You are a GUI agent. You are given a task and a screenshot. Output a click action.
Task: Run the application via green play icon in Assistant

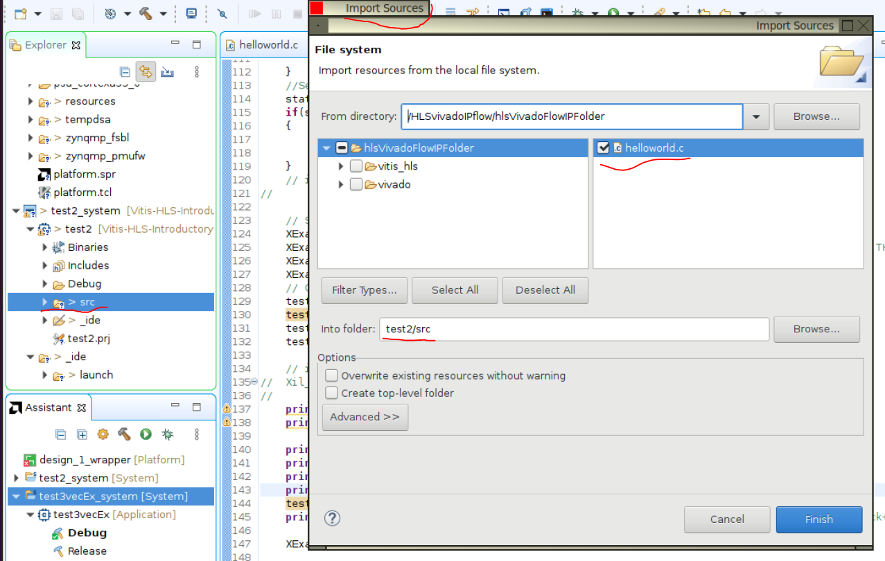point(146,434)
